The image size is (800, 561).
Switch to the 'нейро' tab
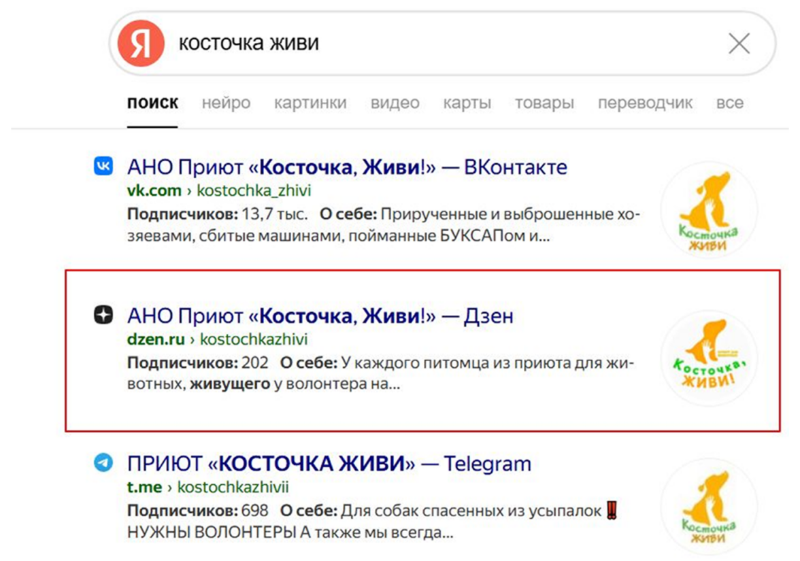point(226,103)
